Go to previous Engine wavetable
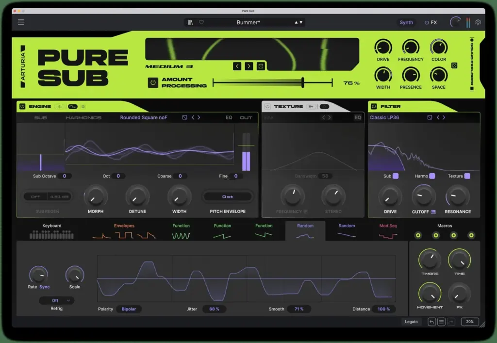The height and width of the screenshot is (343, 497). [x=193, y=117]
